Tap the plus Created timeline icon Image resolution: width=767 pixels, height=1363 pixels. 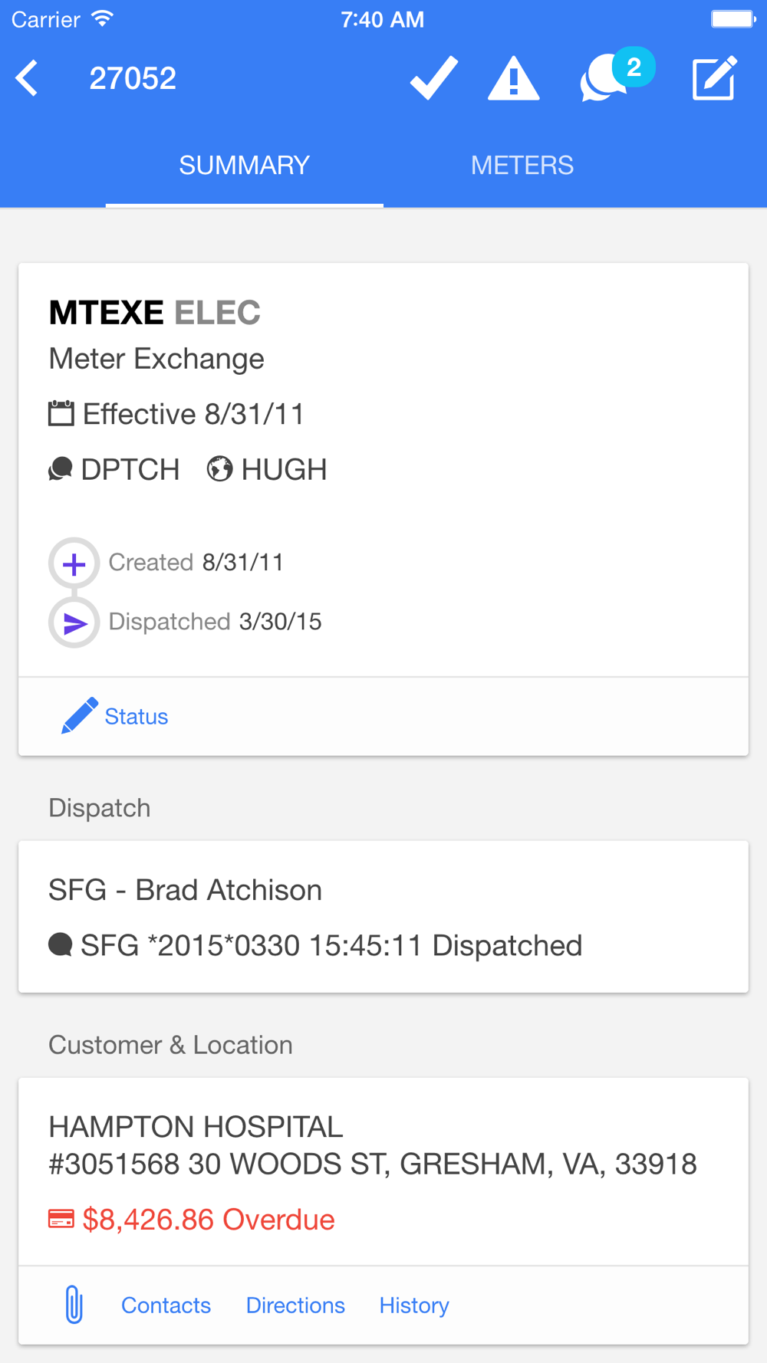point(74,563)
